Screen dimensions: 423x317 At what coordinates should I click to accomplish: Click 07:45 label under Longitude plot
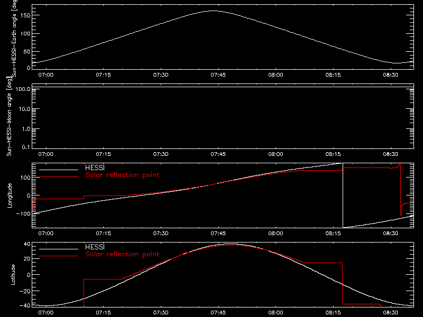[x=218, y=233]
